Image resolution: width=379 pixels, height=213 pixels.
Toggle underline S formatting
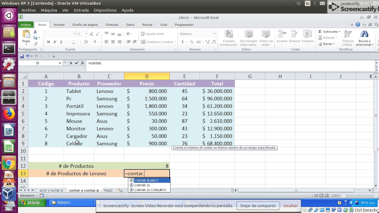pyautogui.click(x=61, y=42)
